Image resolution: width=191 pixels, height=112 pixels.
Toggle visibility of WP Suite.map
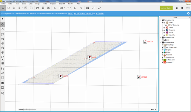pyautogui.click(x=166, y=25)
